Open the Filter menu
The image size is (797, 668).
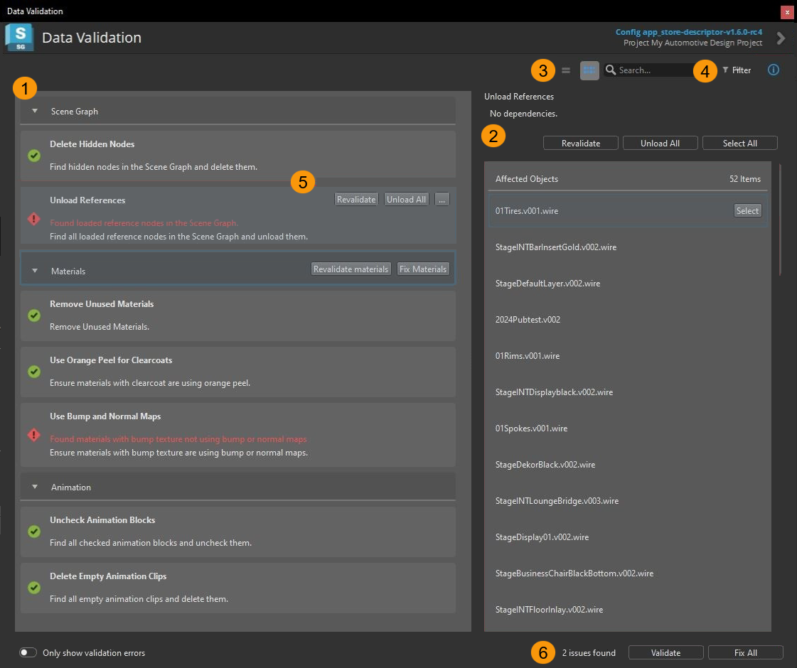point(737,70)
